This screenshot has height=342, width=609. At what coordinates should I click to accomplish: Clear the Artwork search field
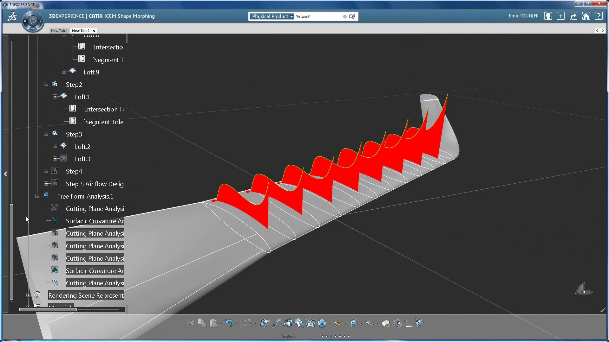[x=345, y=16]
